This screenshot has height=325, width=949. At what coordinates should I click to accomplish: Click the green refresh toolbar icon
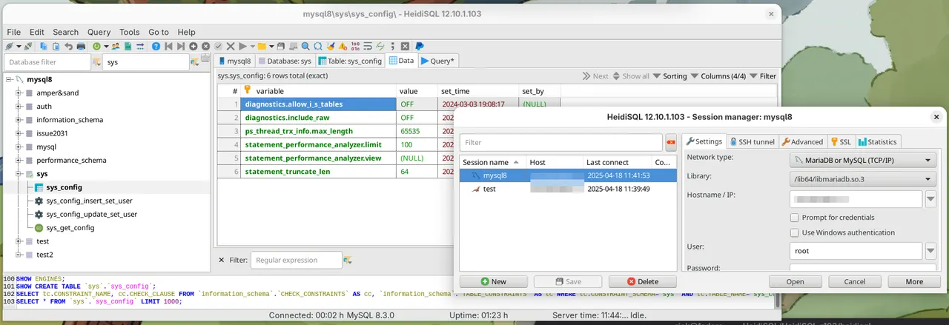96,46
